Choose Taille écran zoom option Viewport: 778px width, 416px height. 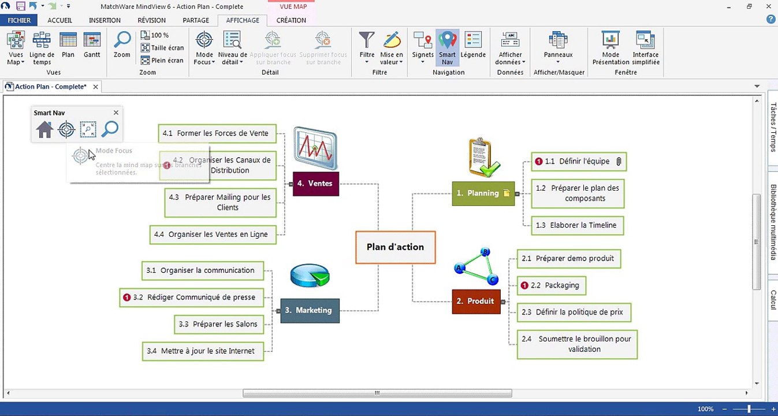tap(163, 48)
